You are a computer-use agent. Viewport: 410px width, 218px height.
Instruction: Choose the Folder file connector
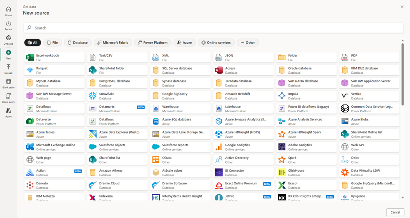pos(307,57)
